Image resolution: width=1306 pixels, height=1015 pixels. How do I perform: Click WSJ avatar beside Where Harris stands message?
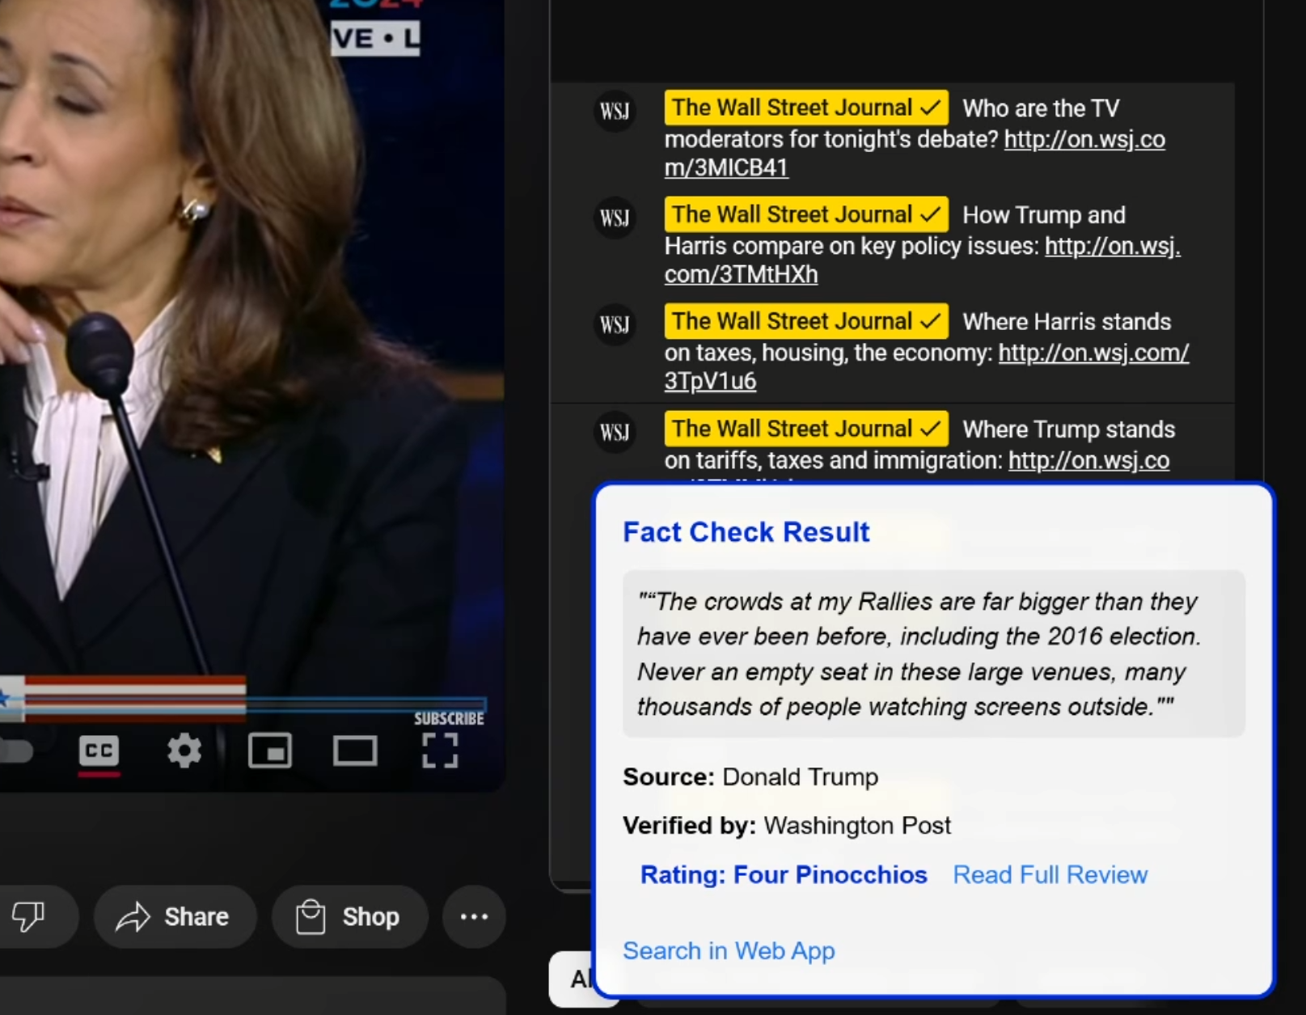[x=615, y=324]
